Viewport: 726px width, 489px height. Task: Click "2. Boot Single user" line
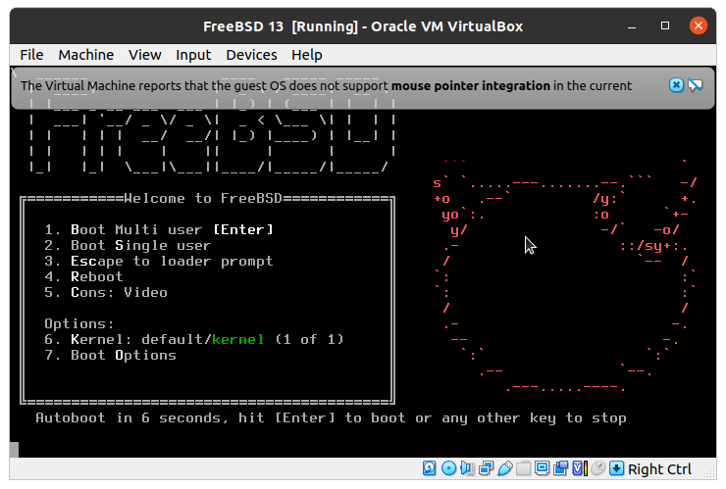point(128,245)
